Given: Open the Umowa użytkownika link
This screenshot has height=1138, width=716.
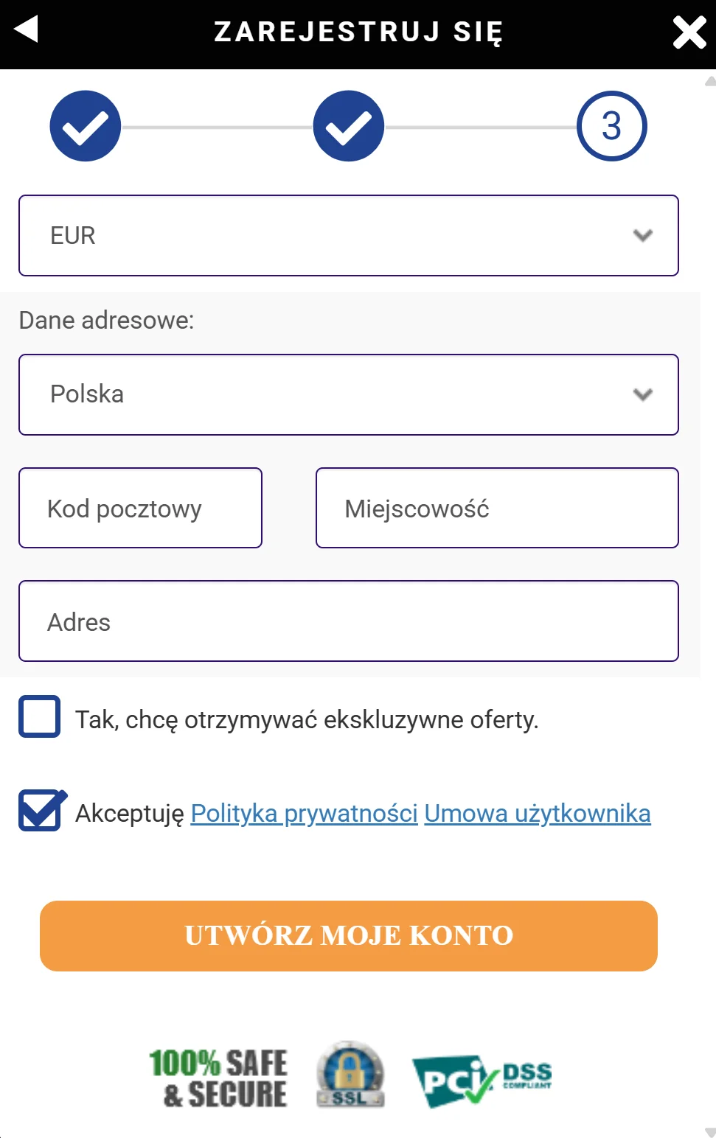Looking at the screenshot, I should point(537,812).
